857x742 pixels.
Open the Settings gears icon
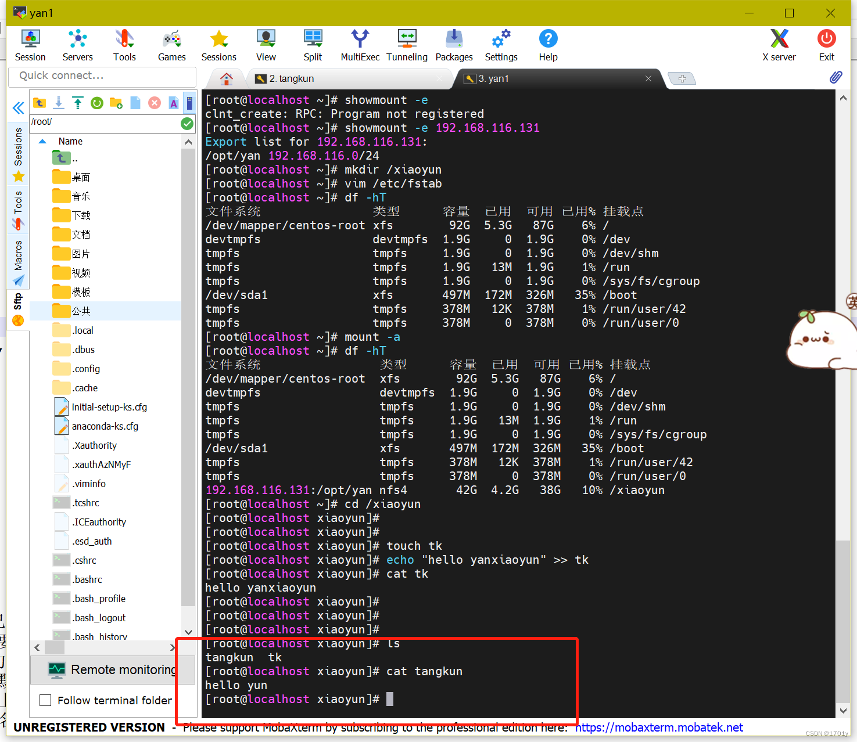point(501,45)
